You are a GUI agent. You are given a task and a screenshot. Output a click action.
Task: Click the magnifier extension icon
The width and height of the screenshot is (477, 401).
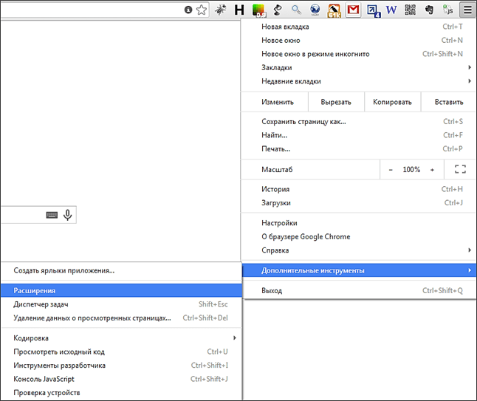click(x=296, y=10)
